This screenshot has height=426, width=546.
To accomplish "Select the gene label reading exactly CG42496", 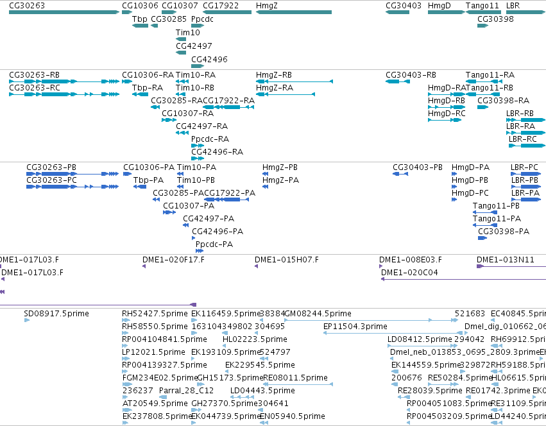I will 209,59.
